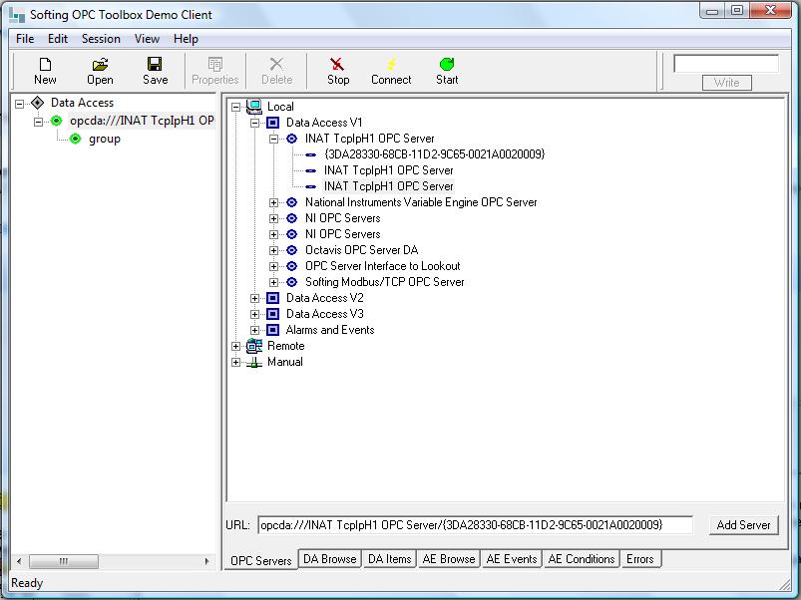Click the green icon next to group
This screenshot has width=801, height=600.
click(75, 139)
